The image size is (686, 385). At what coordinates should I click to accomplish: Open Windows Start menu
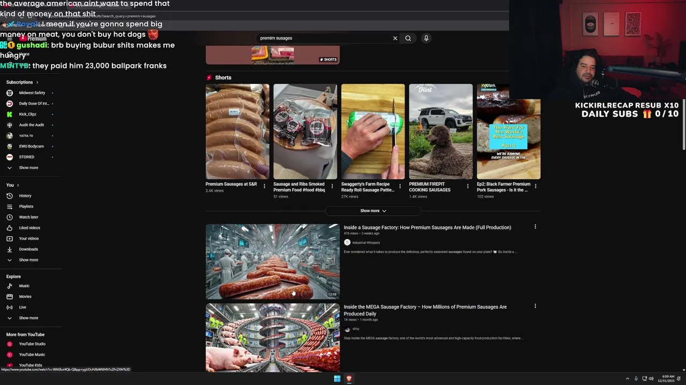tap(337, 379)
